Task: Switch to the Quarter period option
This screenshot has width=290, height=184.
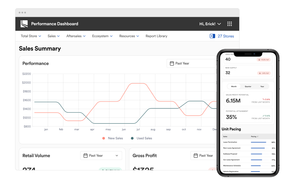Action: [248, 87]
